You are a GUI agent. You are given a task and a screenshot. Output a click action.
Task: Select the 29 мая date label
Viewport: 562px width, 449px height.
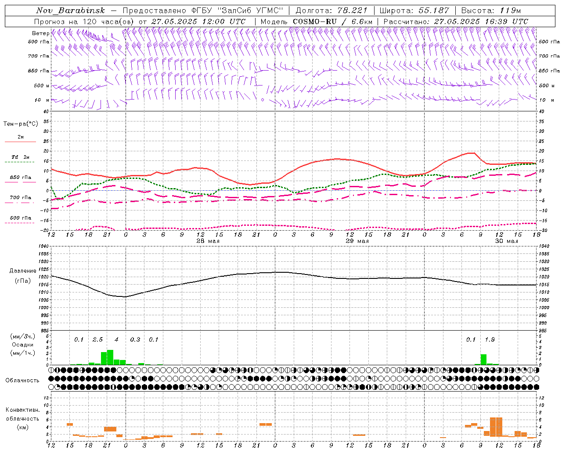(x=357, y=241)
